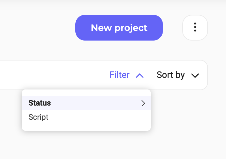Click the upward chevron beside Filter
The image size is (226, 159).
[x=139, y=76]
